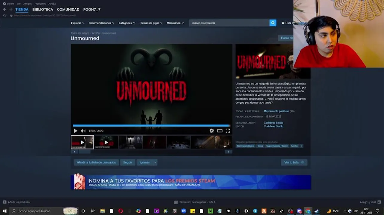The width and height of the screenshot is (384, 215).
Task: Open the COMUNIDAD tab
Action: point(68,10)
